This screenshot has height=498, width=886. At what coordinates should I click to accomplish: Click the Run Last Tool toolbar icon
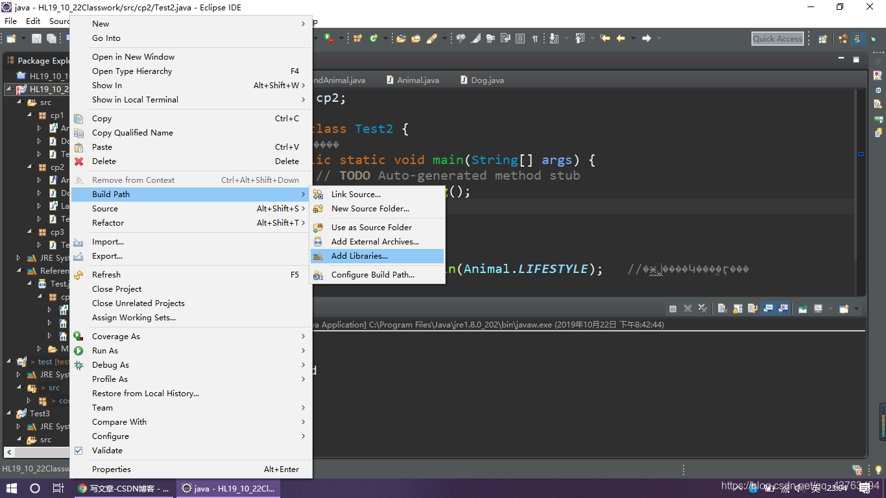tap(329, 38)
